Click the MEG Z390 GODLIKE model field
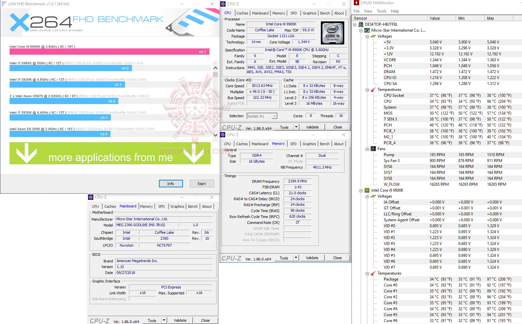The width and height of the screenshot is (522, 324). point(146,225)
